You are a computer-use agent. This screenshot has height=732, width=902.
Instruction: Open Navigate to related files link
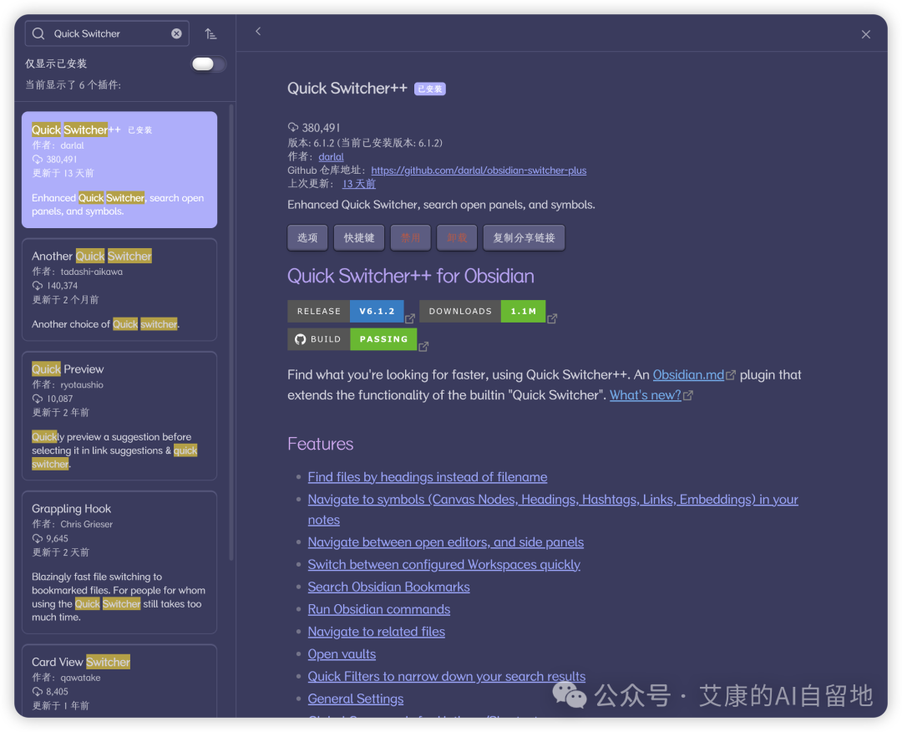(376, 632)
